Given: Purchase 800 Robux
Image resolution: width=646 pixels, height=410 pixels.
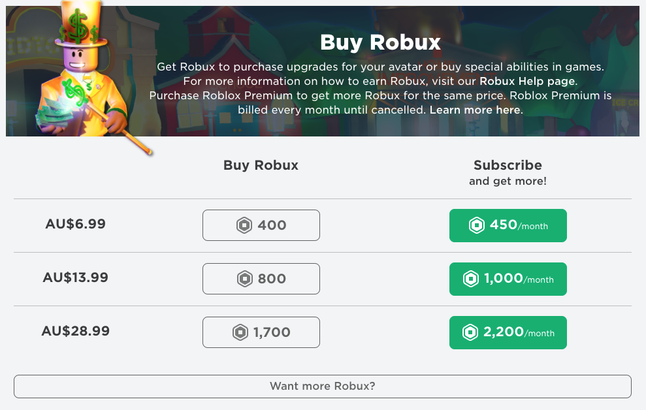Looking at the screenshot, I should coord(261,279).
